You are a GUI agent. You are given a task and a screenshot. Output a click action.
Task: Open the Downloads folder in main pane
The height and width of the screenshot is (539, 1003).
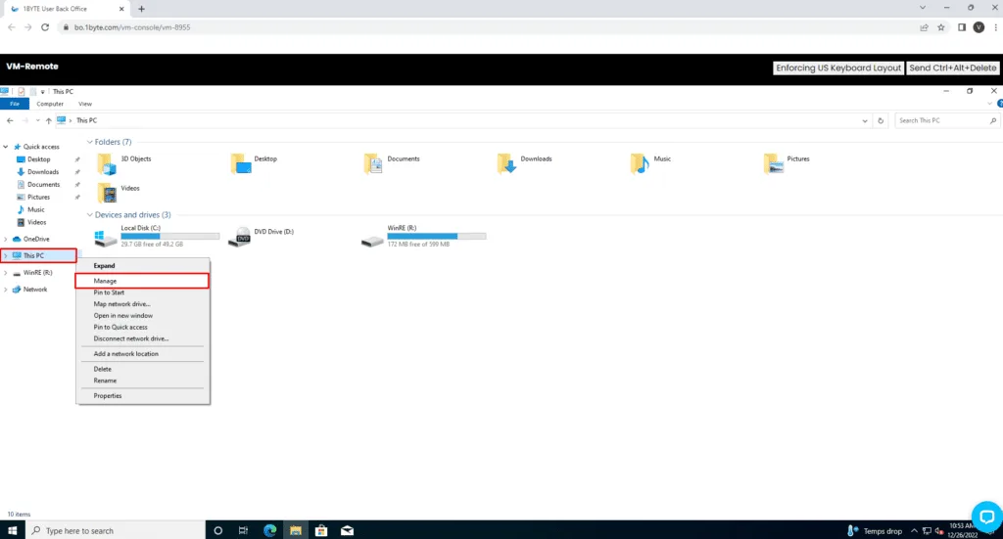click(x=506, y=163)
